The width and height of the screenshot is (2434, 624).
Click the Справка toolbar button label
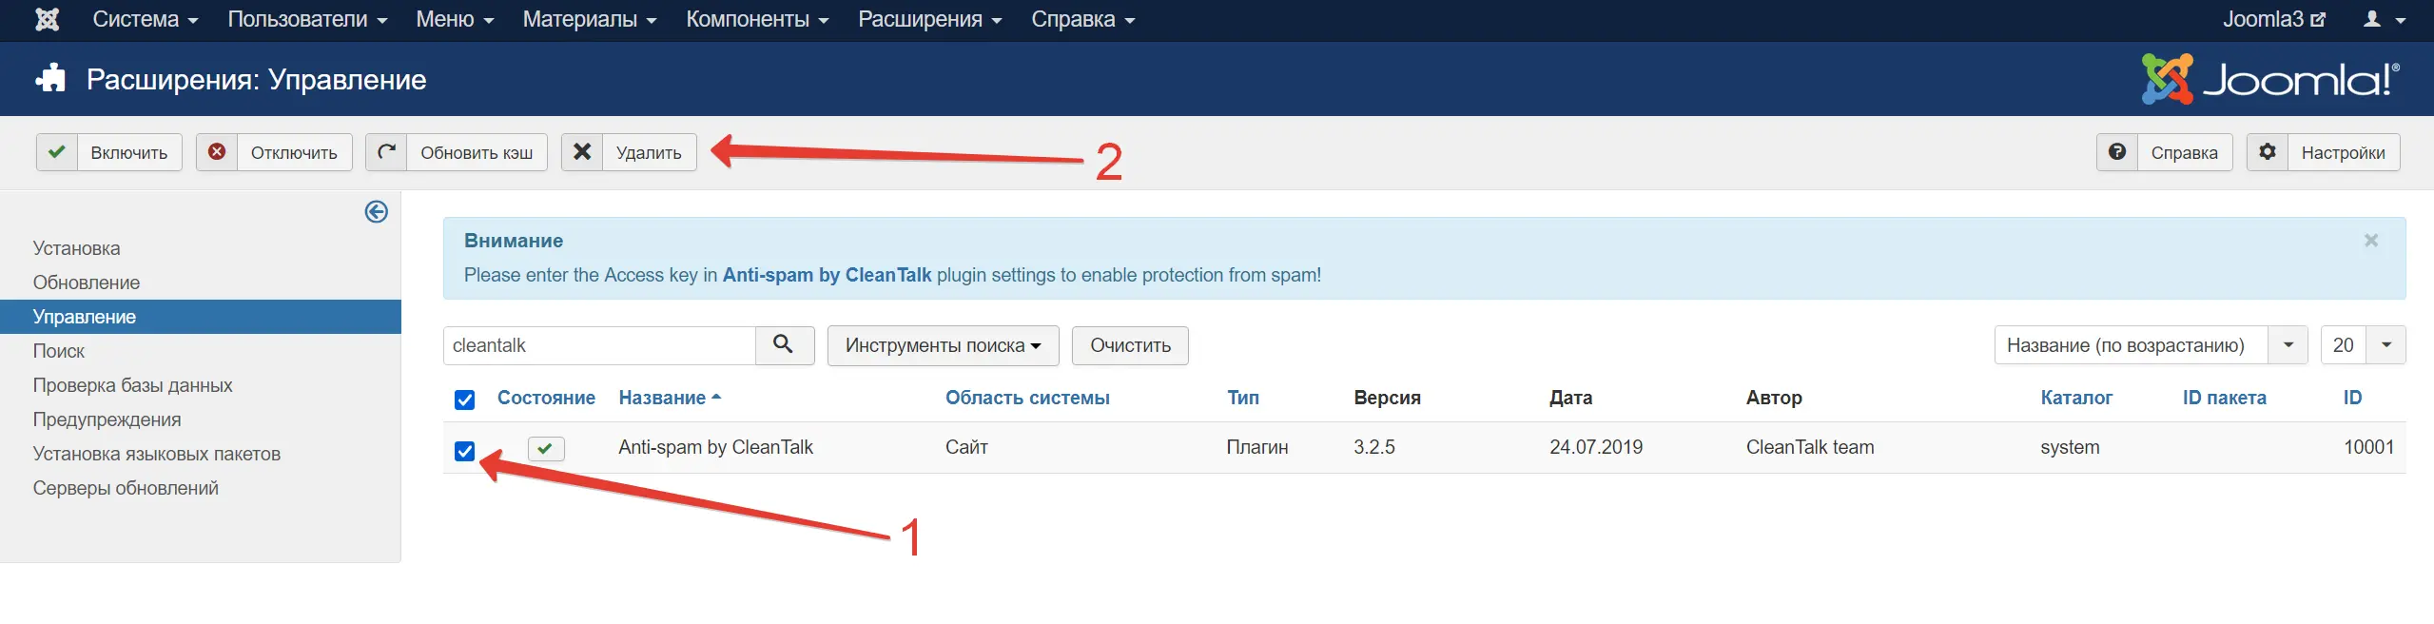(2184, 153)
